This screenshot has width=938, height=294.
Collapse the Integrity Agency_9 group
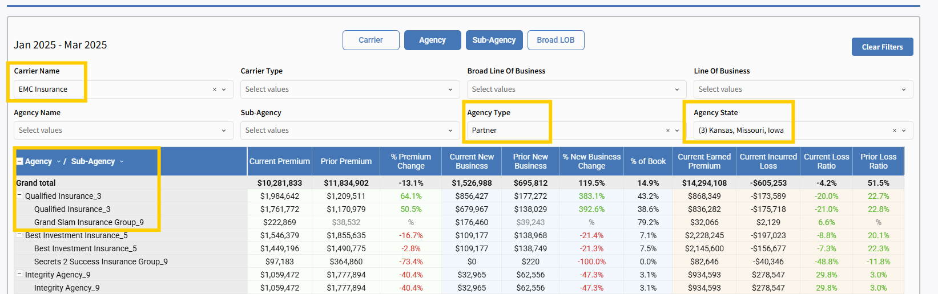tap(19, 274)
